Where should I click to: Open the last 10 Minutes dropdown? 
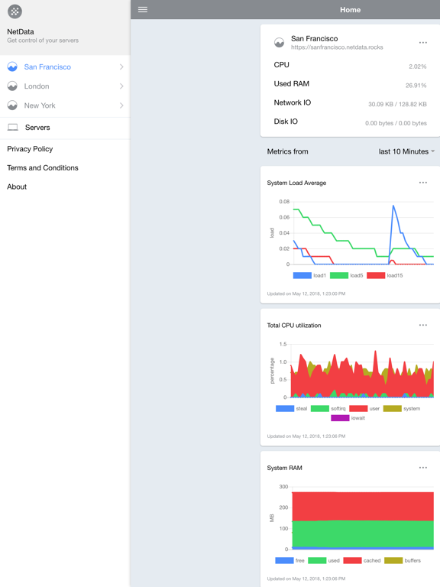coord(406,151)
